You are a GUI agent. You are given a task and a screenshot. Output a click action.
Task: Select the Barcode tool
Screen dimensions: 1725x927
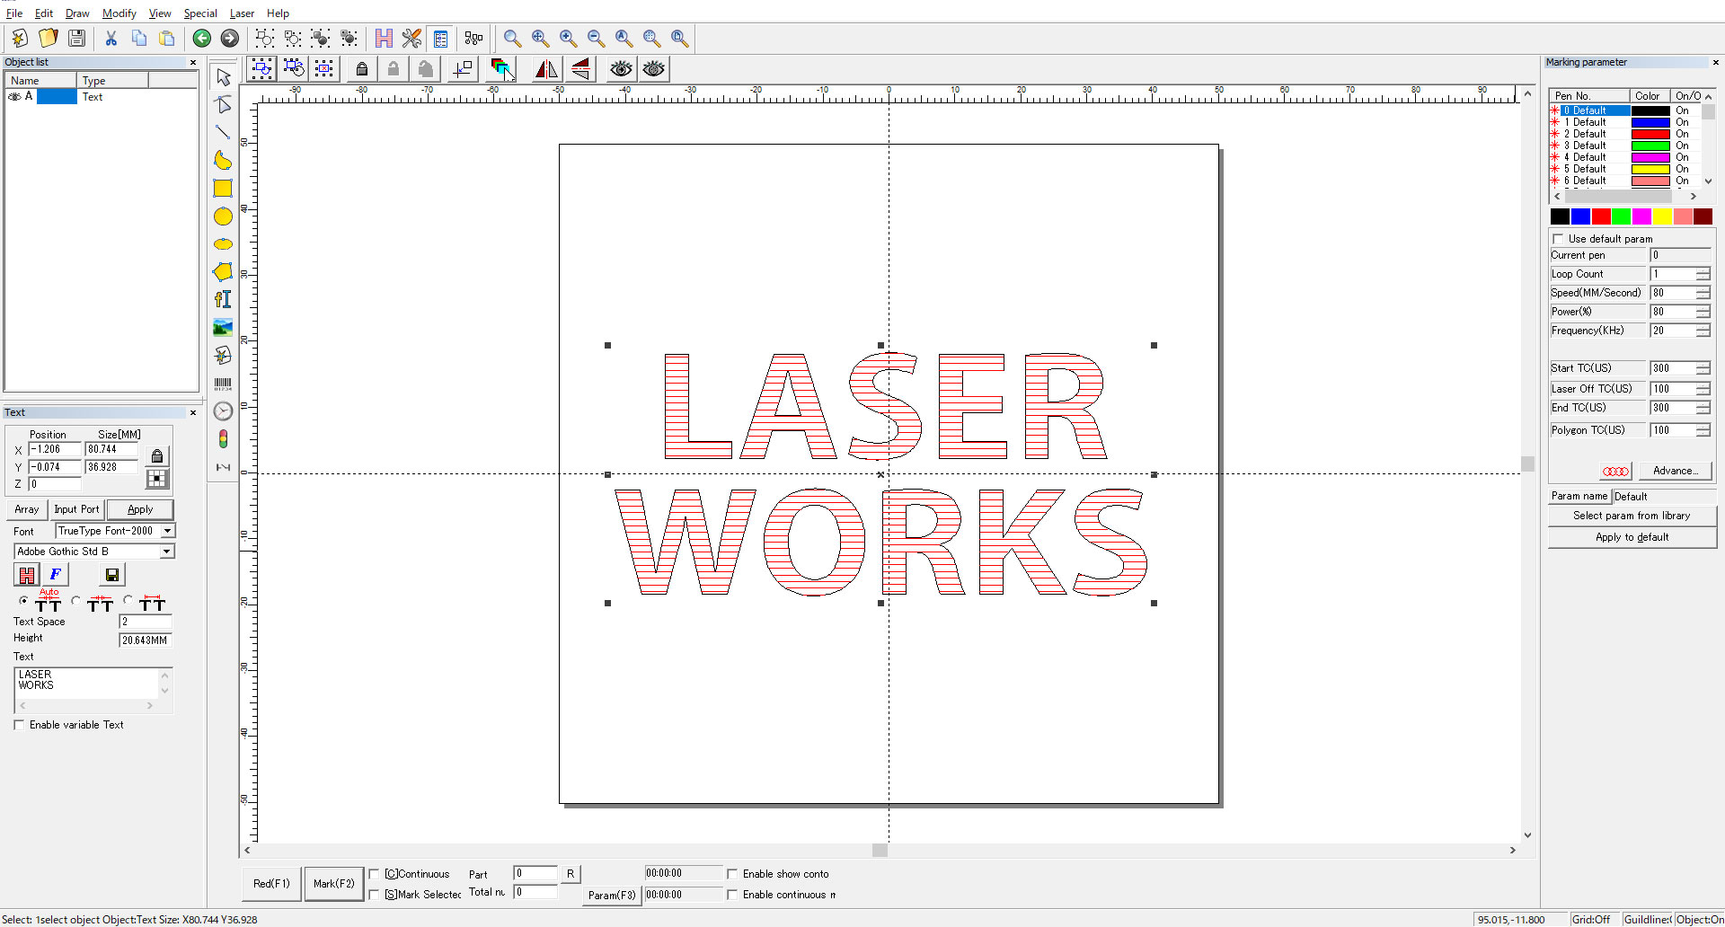point(223,384)
